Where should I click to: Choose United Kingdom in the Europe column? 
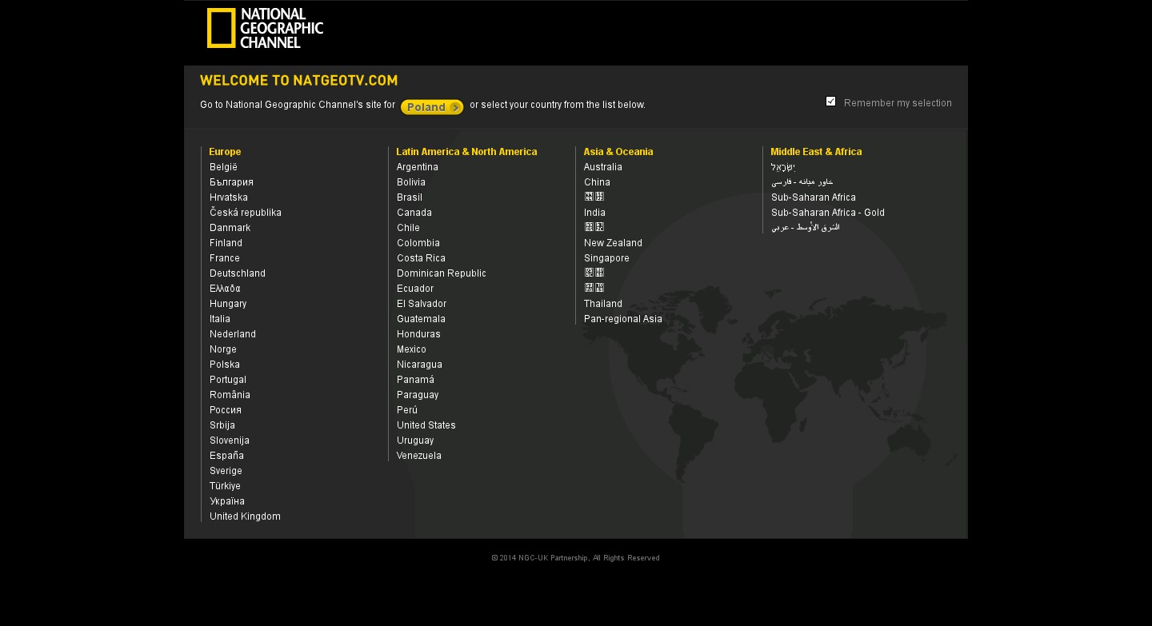tap(245, 516)
